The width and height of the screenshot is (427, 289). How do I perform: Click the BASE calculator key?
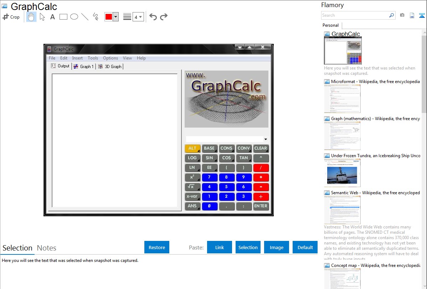[210, 149]
